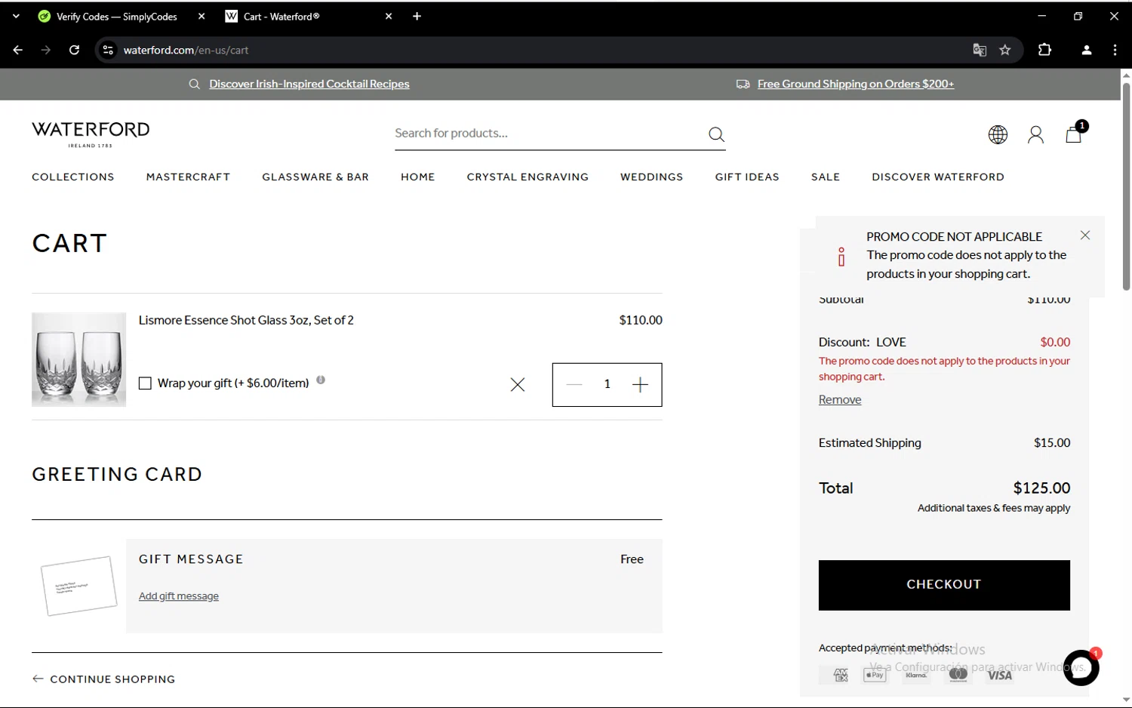
Task: Click the greeting card thumbnail image
Action: click(x=78, y=586)
